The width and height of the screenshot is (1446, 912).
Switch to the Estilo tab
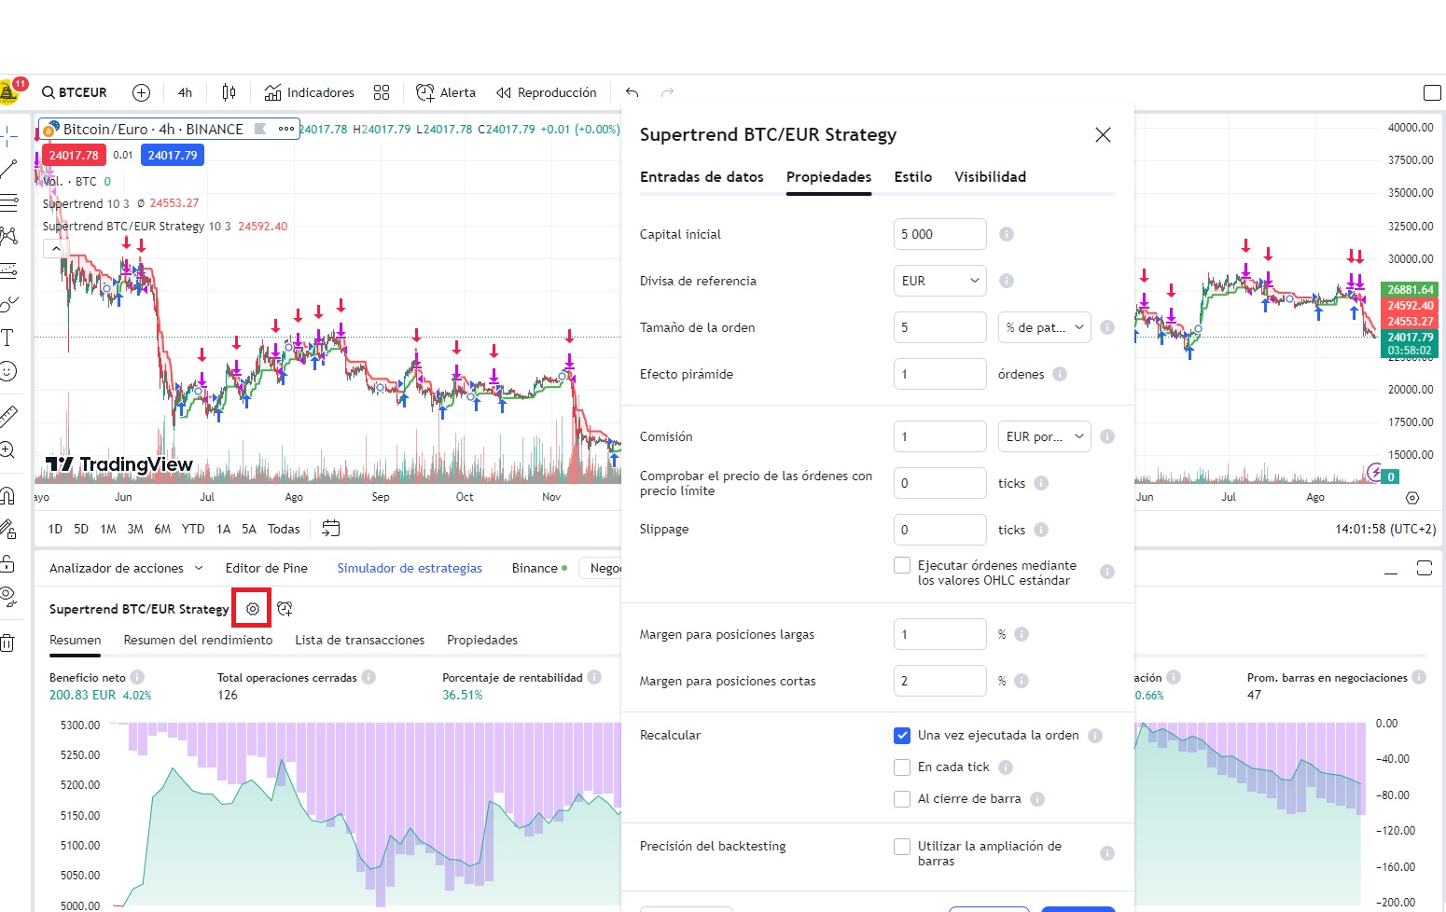coord(912,176)
